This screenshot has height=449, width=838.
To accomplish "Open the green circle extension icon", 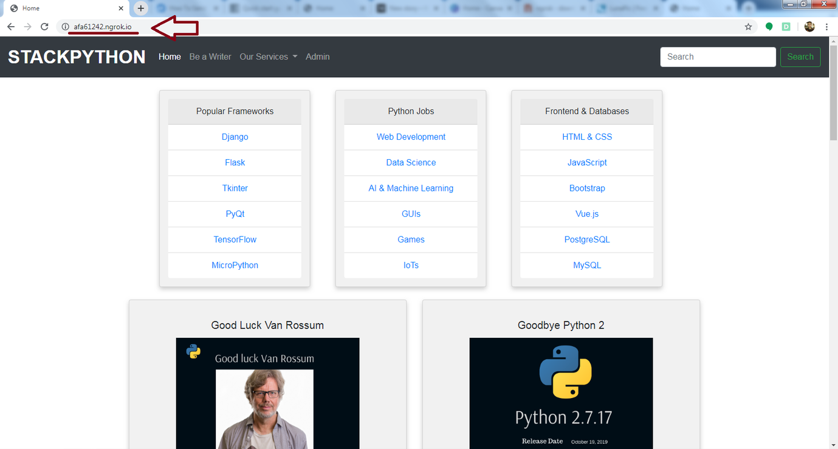I will pyautogui.click(x=769, y=27).
